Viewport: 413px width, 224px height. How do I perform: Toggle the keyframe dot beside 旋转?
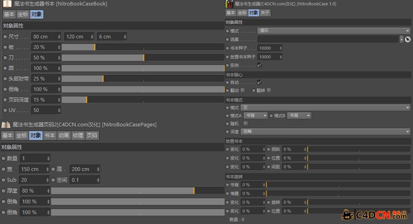point(269,202)
